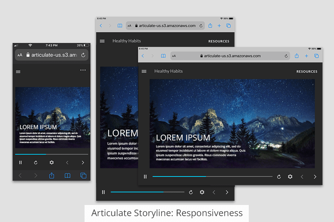Click slide image in phone player
334x222 pixels.
click(x=53, y=118)
